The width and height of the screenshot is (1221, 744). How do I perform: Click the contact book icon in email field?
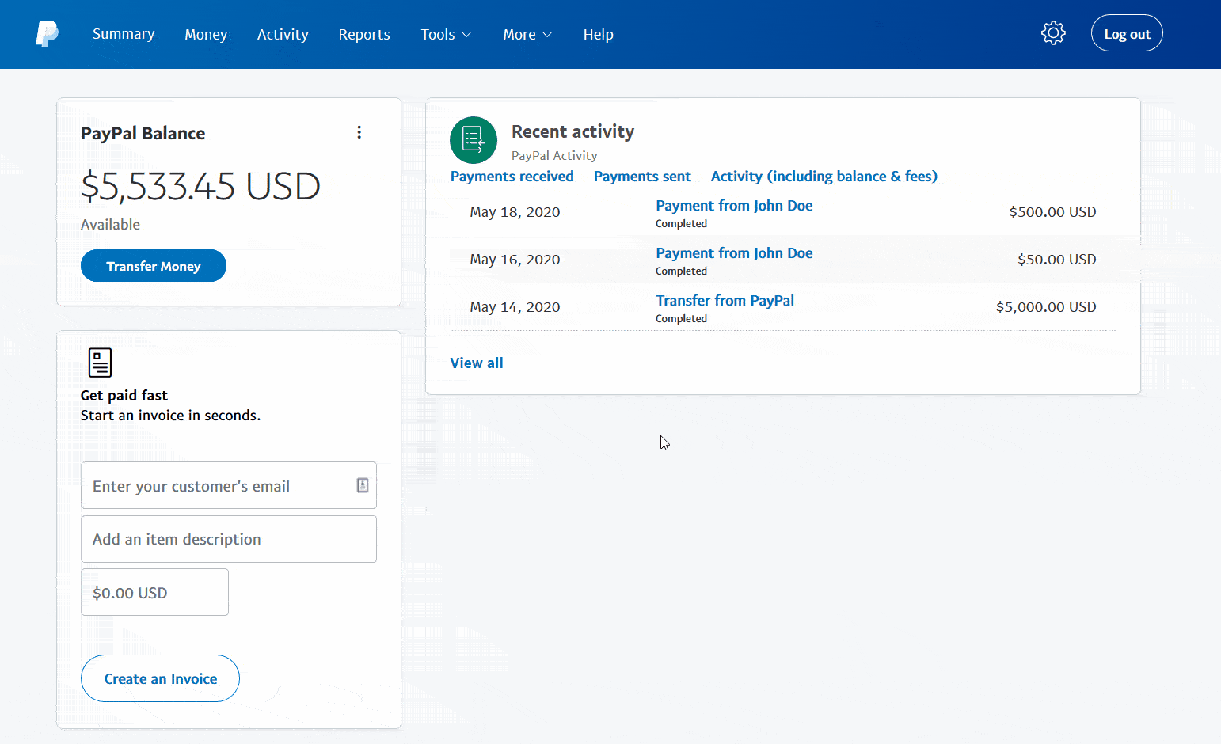click(362, 485)
